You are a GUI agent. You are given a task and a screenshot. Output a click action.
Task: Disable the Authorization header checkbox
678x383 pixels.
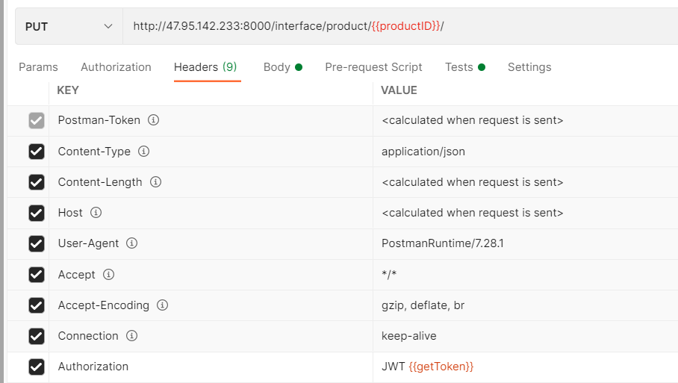click(36, 367)
